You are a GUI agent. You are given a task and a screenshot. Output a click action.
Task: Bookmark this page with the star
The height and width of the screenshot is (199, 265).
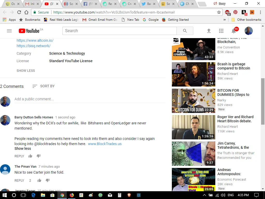point(219,12)
